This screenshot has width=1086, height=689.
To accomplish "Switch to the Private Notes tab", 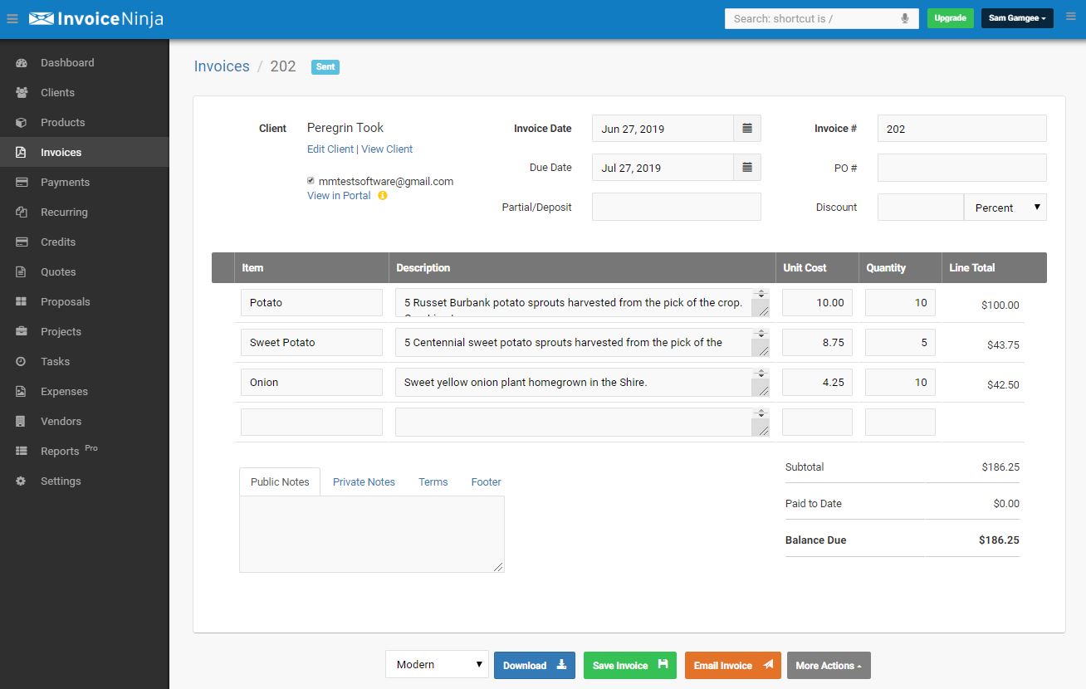I will 364,482.
